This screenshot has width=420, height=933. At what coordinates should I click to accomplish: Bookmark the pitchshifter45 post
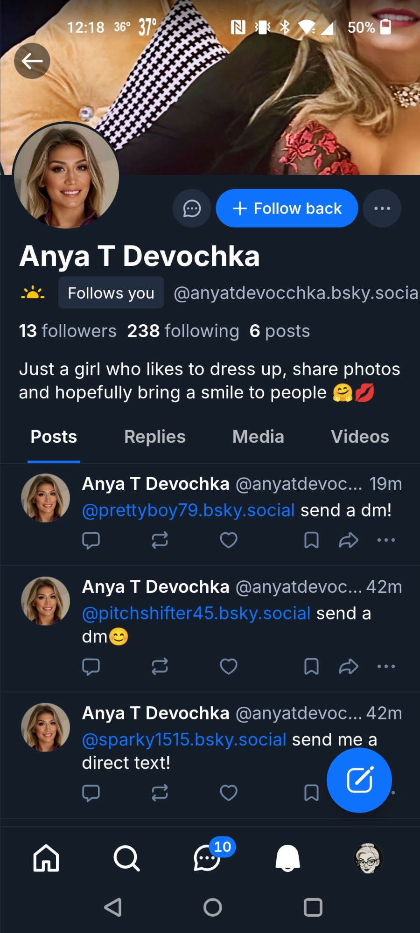point(311,667)
